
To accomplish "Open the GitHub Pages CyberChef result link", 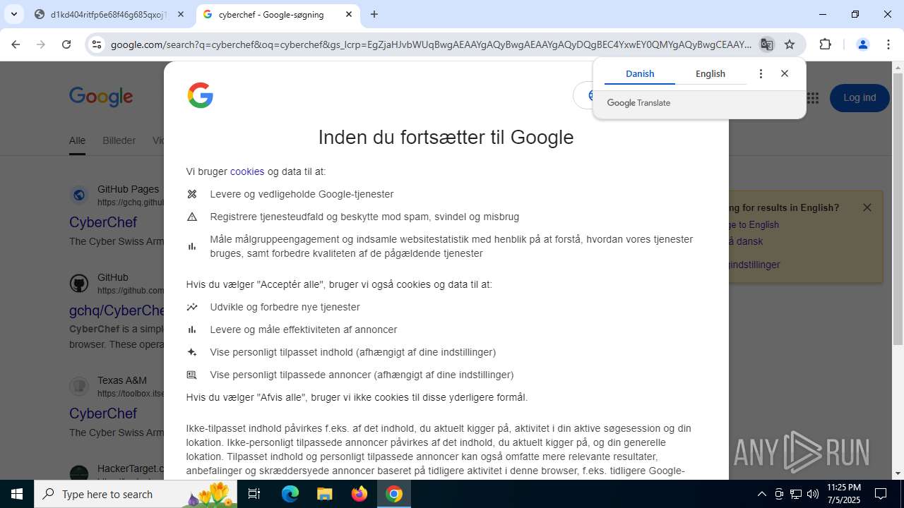I will pyautogui.click(x=103, y=222).
